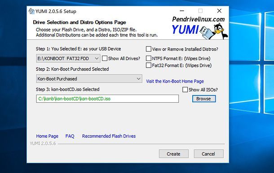Screen dimensions: 274x173
Task: Open the Home Page link
Action: tap(47, 136)
